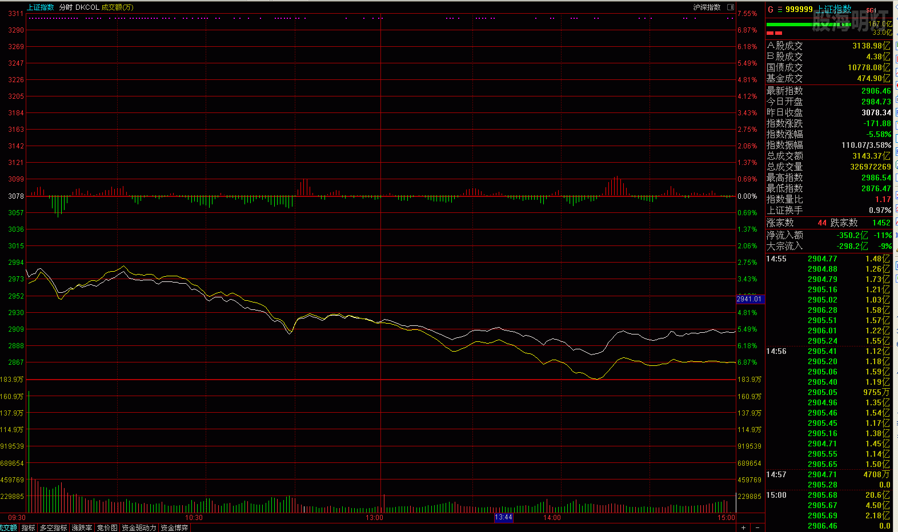Click the 10:30 time axis label
Viewport: 898px width, 532px height.
194,518
